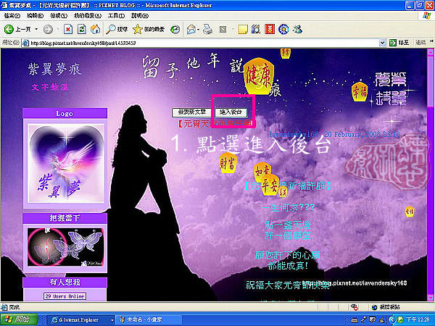Click the taskbar clock time
435x326 pixels.
pyautogui.click(x=419, y=319)
